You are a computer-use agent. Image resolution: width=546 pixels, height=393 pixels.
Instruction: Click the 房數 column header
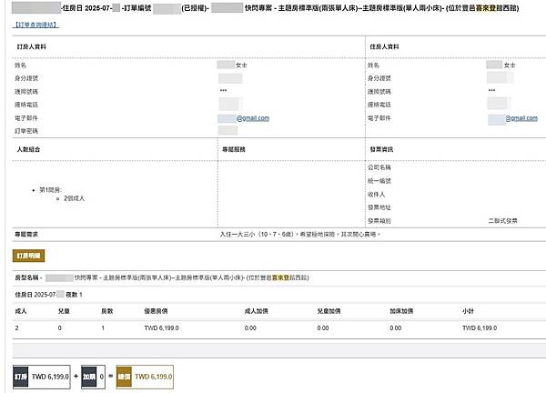click(x=106, y=311)
